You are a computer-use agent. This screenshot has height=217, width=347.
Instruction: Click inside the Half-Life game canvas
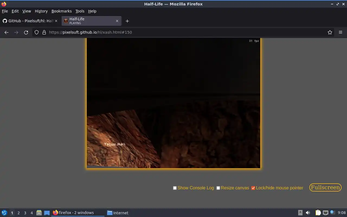click(173, 103)
